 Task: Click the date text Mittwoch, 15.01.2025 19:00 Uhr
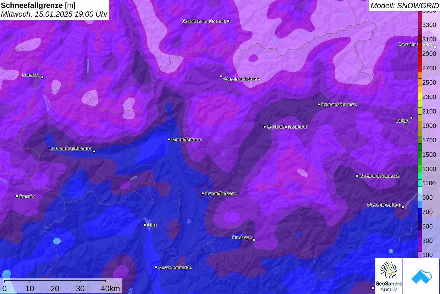coord(54,14)
